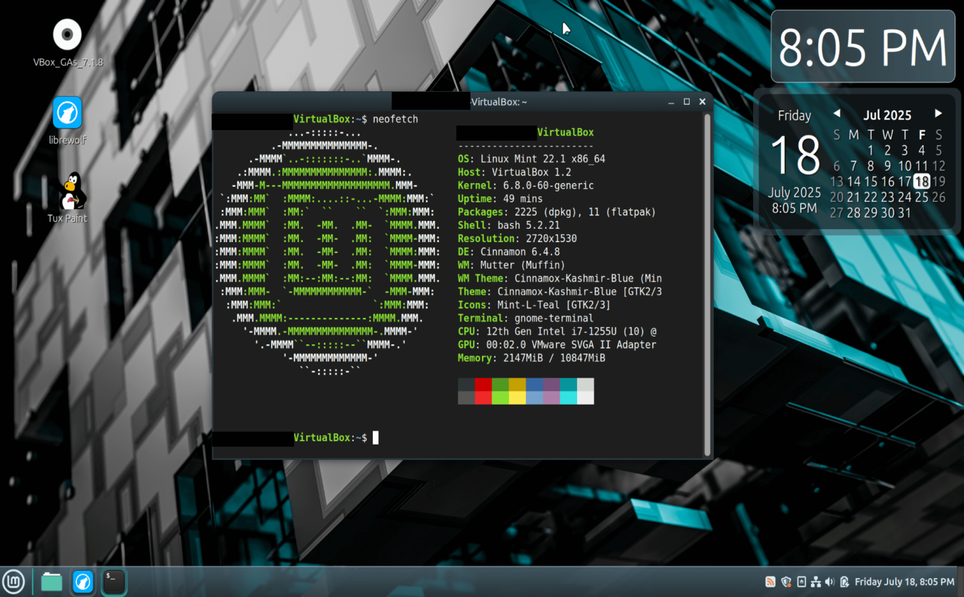964x597 pixels.
Task: Open the RSS feed tray icon
Action: [x=771, y=581]
